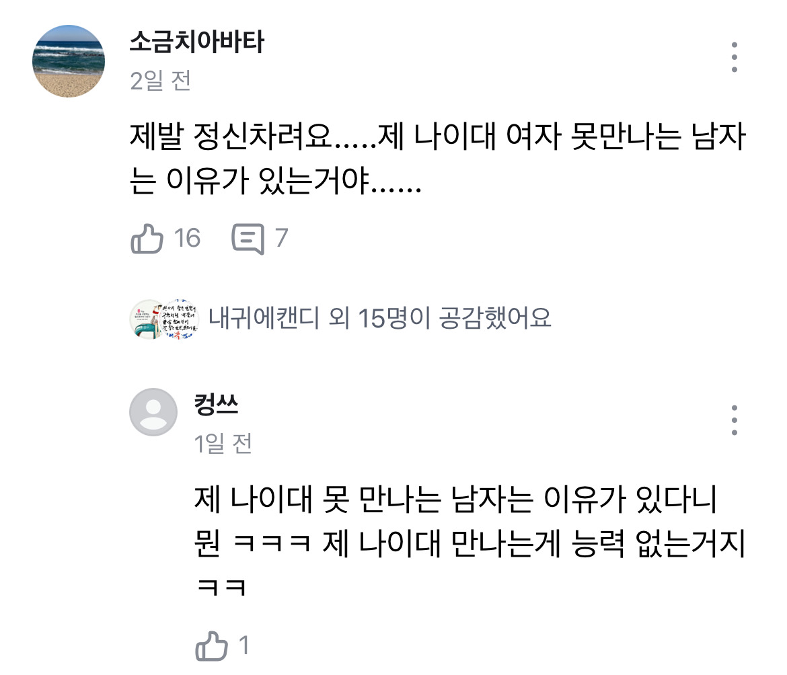787x675 pixels.
Task: Open the 컹쓰 username profile
Action: 216,405
